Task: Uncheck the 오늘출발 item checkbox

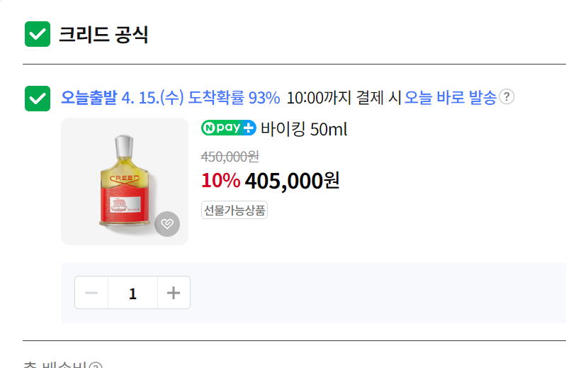Action: (38, 99)
